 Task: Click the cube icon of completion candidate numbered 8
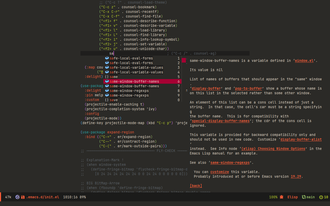point(107,91)
